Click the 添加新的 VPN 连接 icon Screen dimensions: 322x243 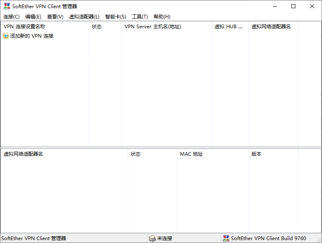pos(6,36)
